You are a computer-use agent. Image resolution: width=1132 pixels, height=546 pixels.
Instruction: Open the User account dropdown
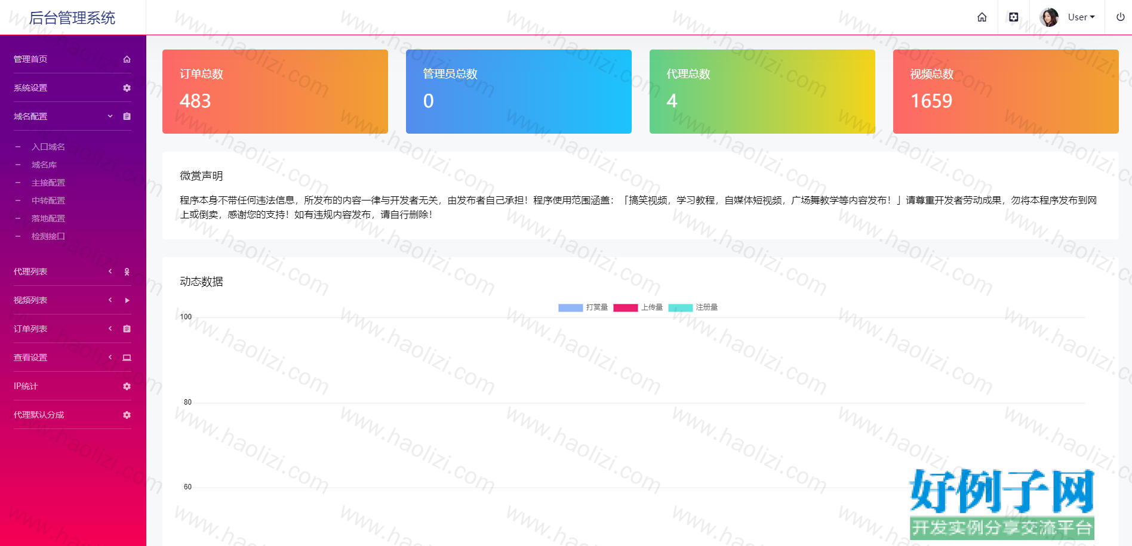click(x=1081, y=17)
